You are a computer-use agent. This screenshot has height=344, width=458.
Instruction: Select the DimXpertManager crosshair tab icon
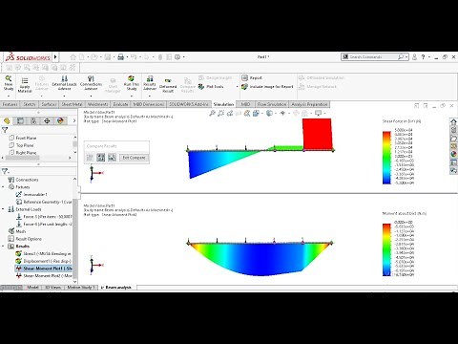[47, 121]
